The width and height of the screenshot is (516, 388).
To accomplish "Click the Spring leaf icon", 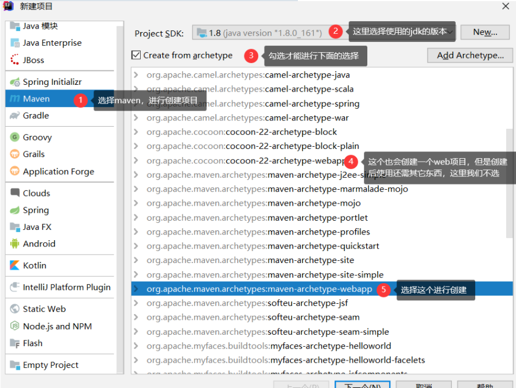I will (x=15, y=210).
